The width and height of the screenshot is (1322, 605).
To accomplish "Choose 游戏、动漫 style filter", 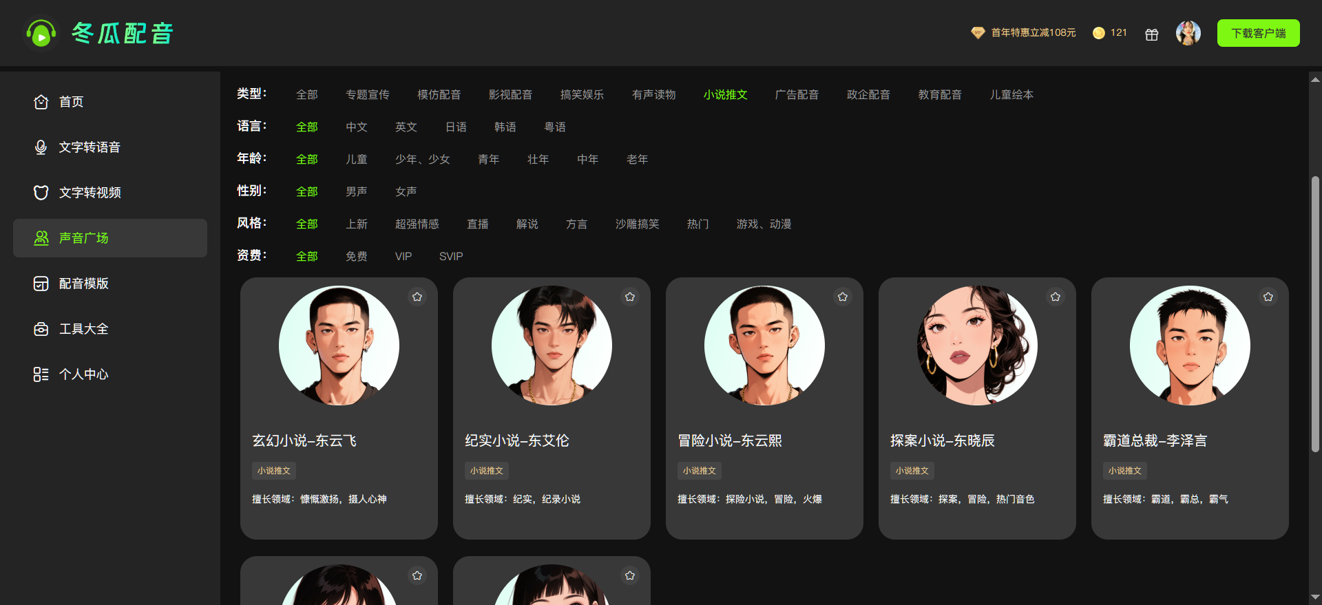I will [x=764, y=224].
